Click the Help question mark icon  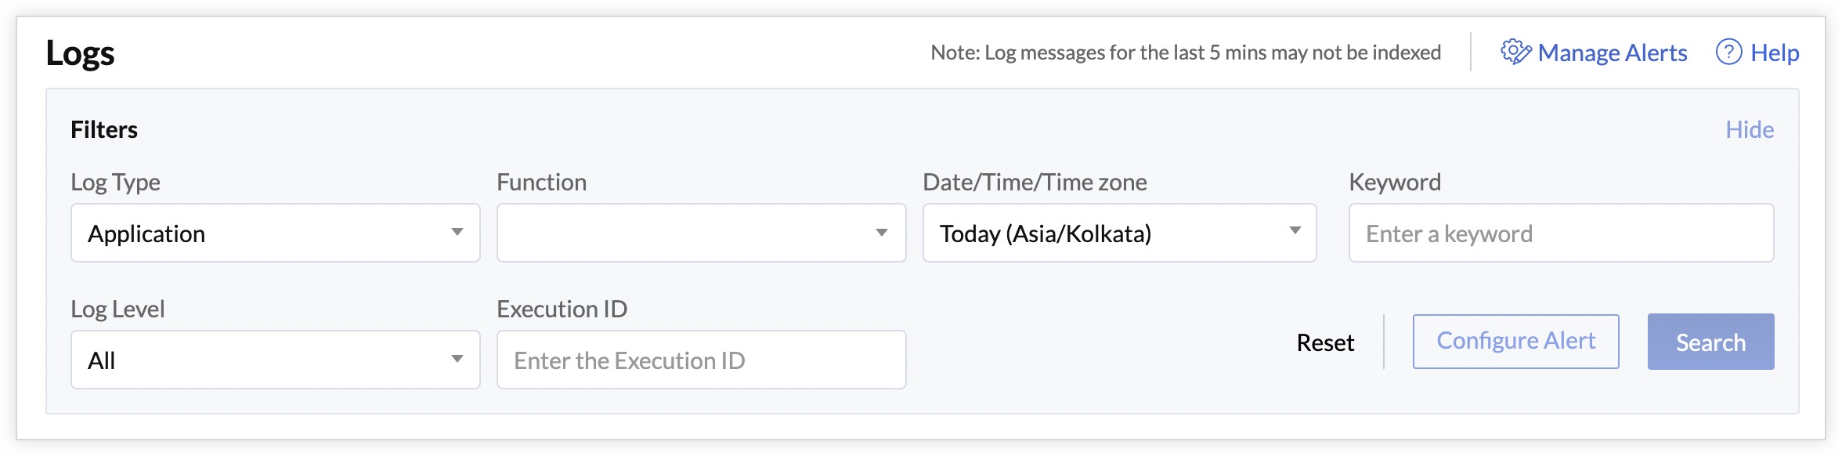(x=1728, y=52)
